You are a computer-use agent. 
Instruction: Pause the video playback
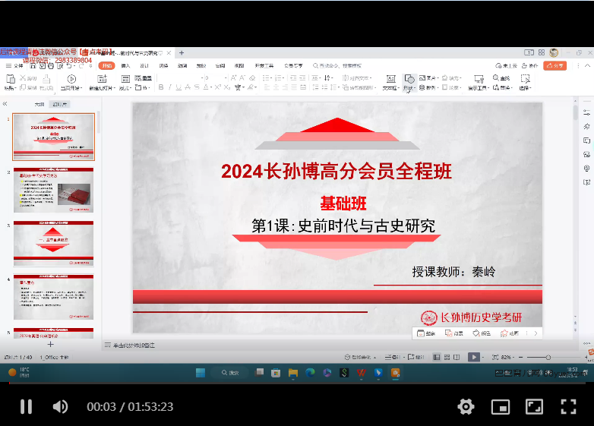pos(26,407)
